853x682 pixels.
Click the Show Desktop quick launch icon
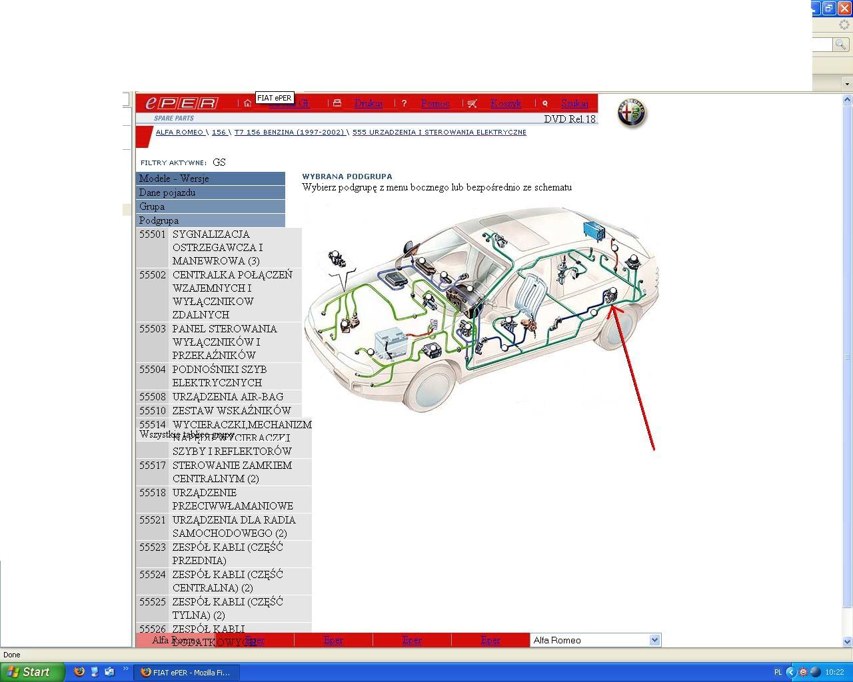tap(94, 672)
